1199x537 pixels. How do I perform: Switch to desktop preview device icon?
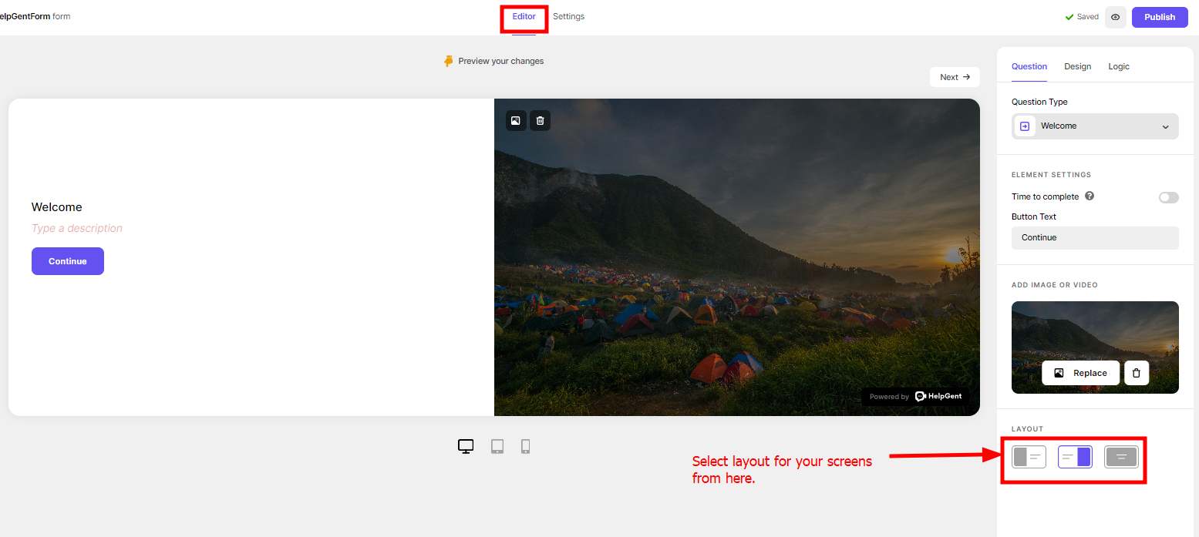(x=466, y=446)
